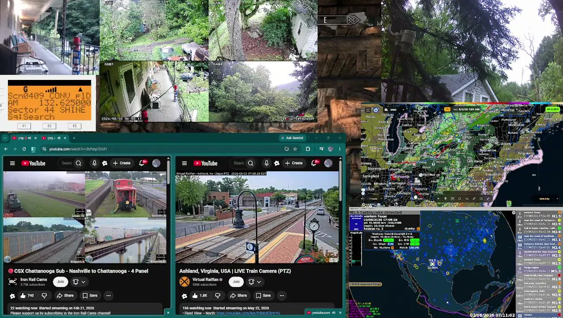Open the Fixed View North youtube link
The width and height of the screenshot is (563, 318).
pos(248,313)
